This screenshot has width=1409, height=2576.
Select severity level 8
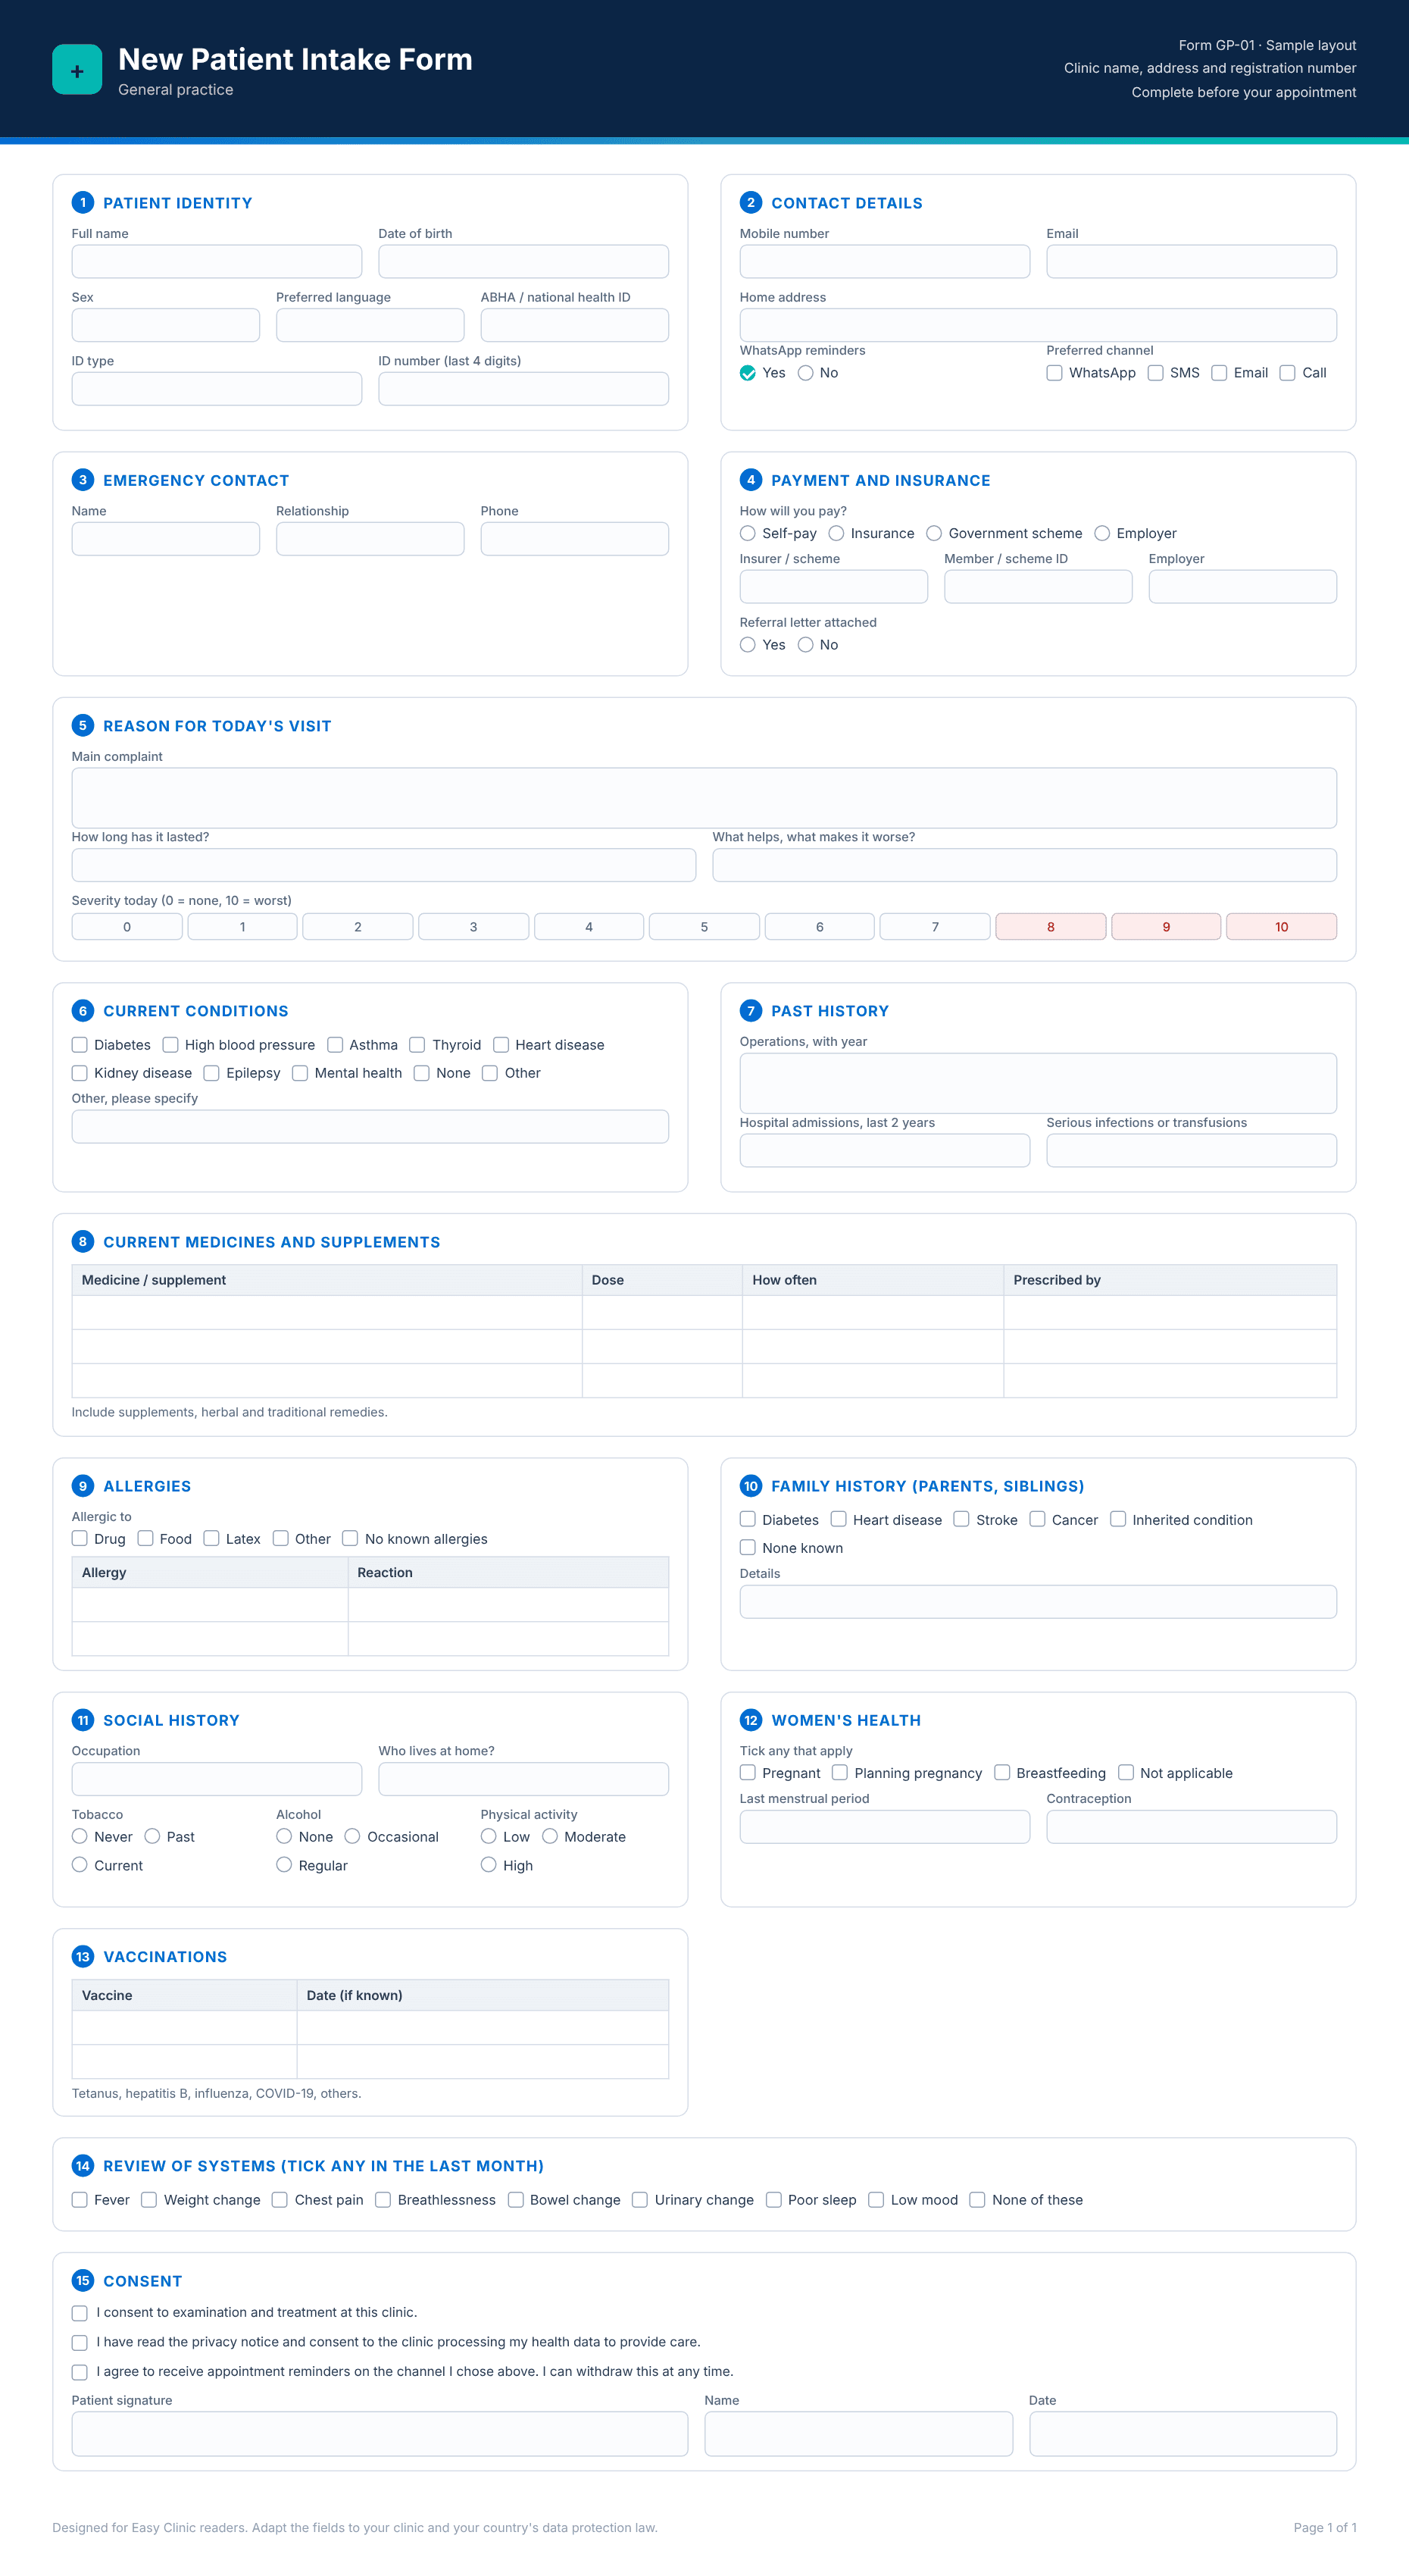[1050, 927]
